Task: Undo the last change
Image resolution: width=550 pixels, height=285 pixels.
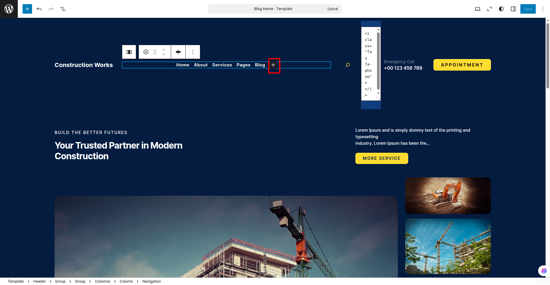Action: [x=39, y=9]
